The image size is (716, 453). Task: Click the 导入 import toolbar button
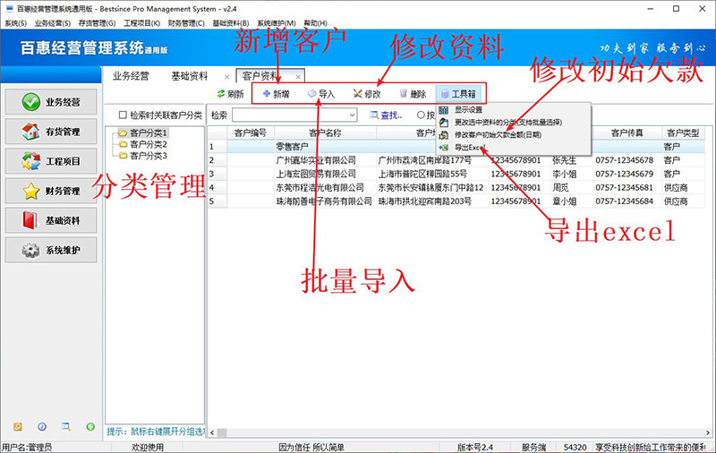pos(321,94)
